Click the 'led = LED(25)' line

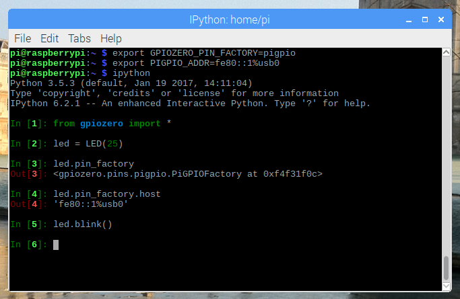88,144
